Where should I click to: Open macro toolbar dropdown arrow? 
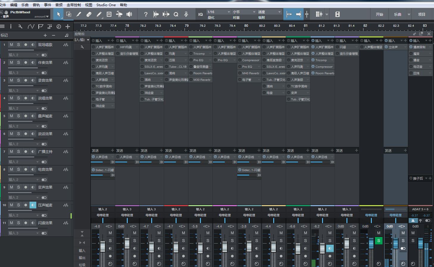[327, 14]
